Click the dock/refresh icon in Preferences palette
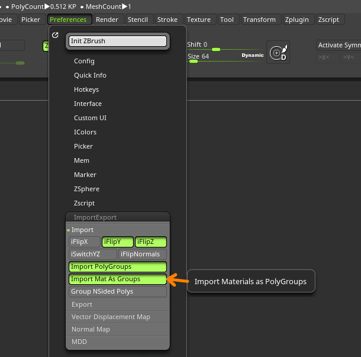Screen dimensions: 361x357 [55, 35]
